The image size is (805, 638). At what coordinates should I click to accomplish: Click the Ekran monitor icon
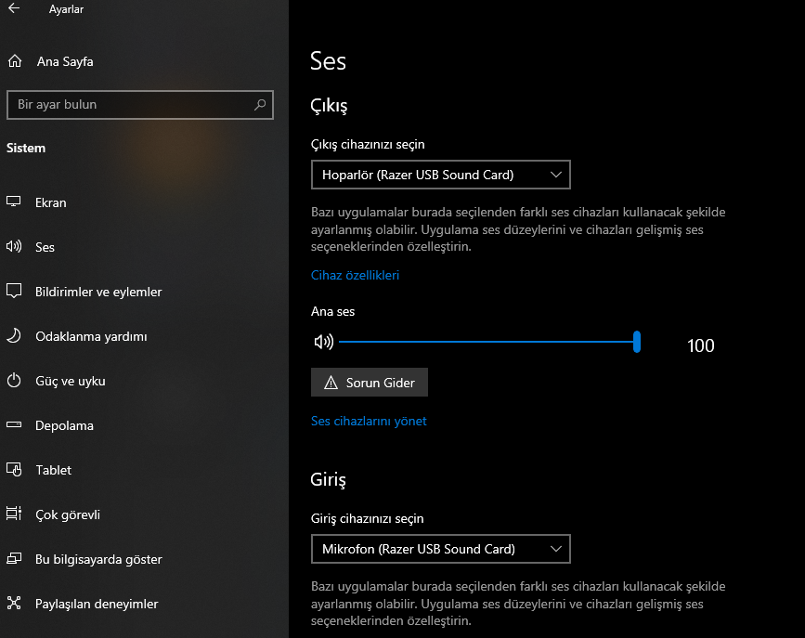14,202
